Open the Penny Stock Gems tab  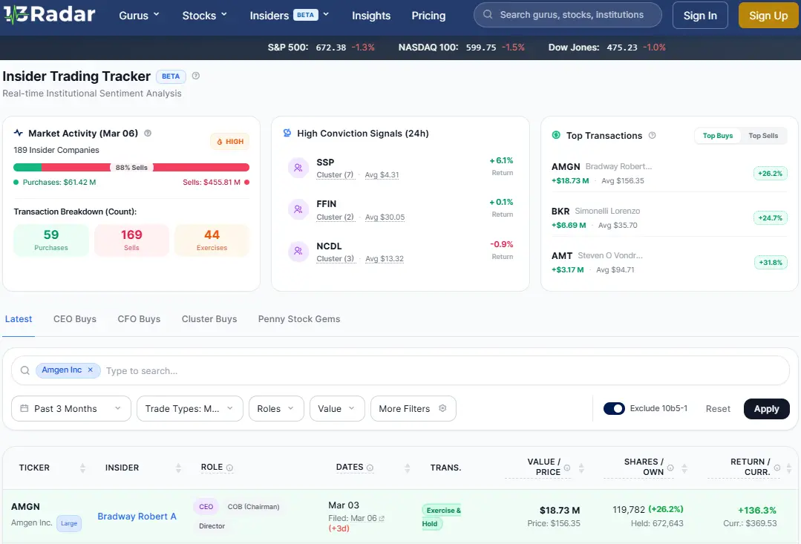[299, 319]
